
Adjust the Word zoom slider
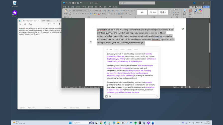coord(199,87)
